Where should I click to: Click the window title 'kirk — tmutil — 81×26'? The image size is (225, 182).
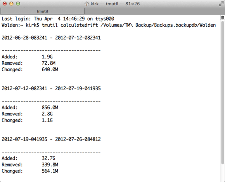tap(115, 4)
